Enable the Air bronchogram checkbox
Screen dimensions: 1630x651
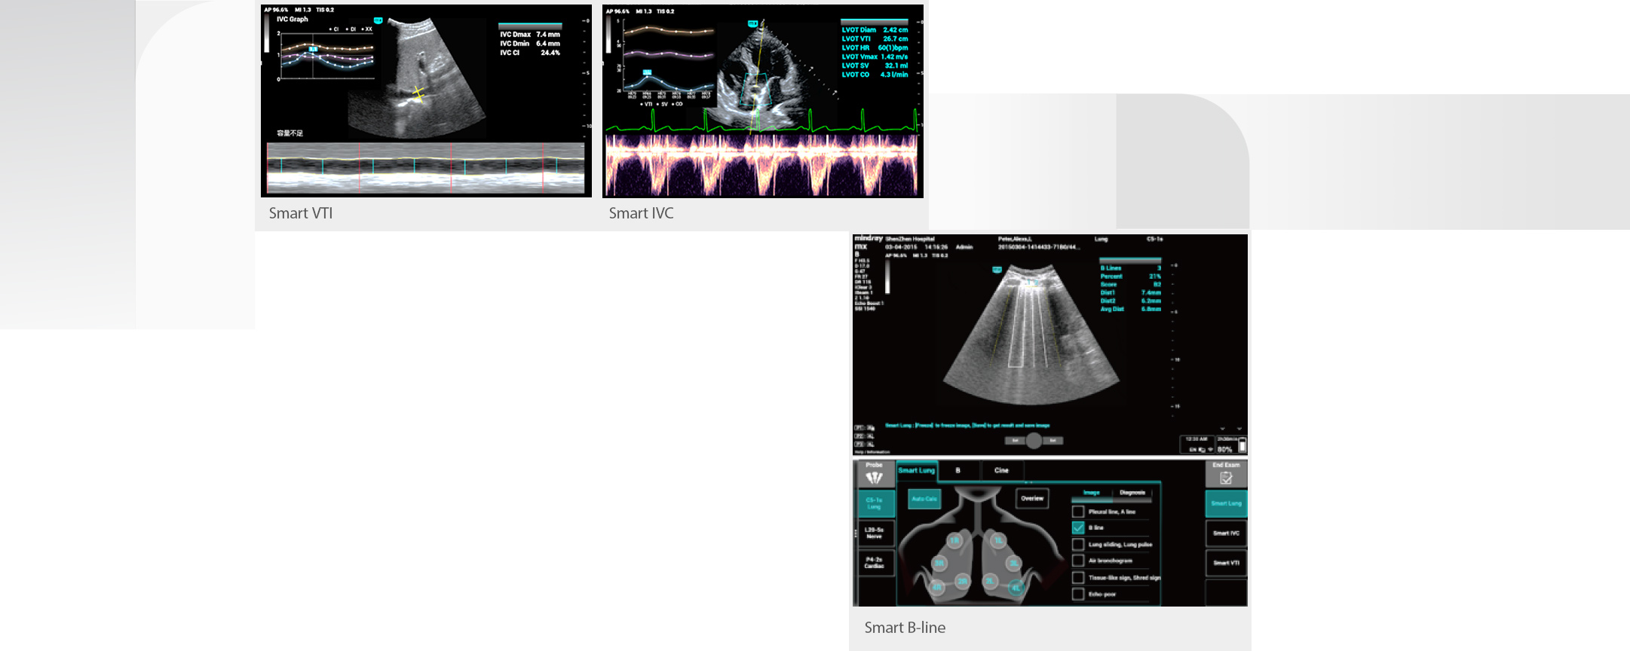tap(1078, 561)
